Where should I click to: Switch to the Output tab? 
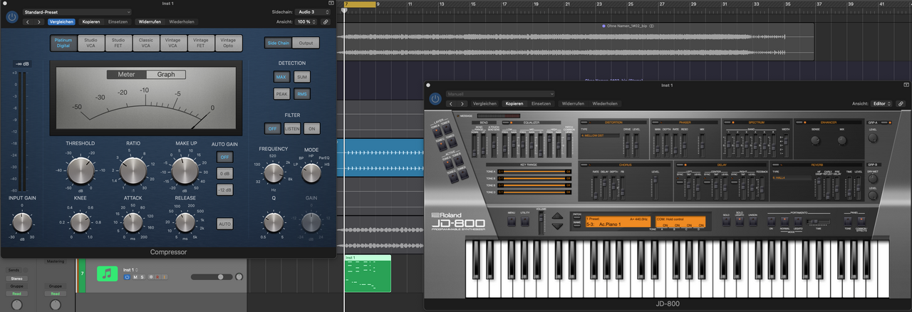coord(306,43)
